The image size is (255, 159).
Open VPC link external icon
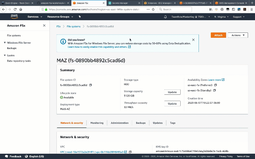[x=126, y=152]
